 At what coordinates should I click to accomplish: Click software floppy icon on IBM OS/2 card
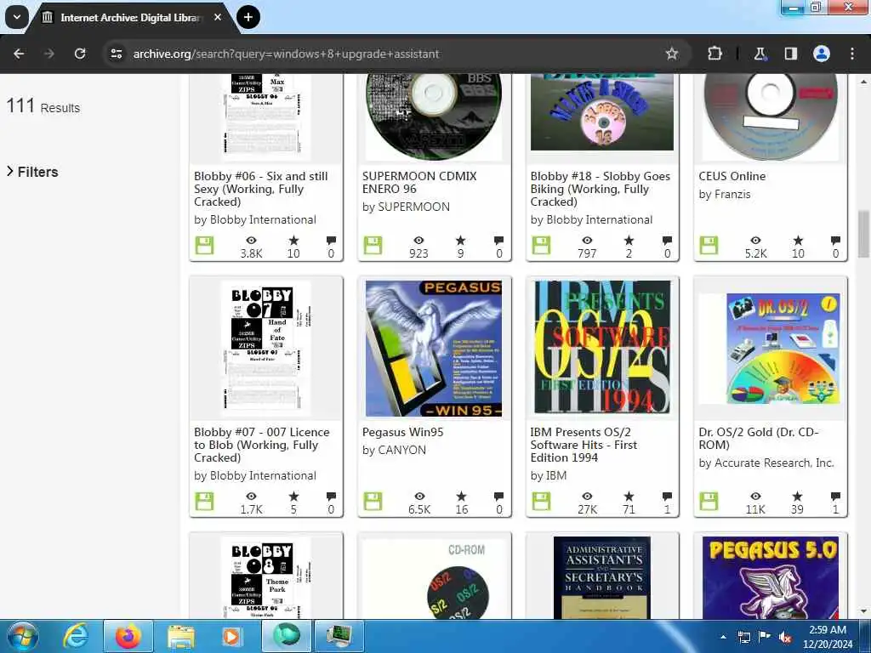[541, 502]
